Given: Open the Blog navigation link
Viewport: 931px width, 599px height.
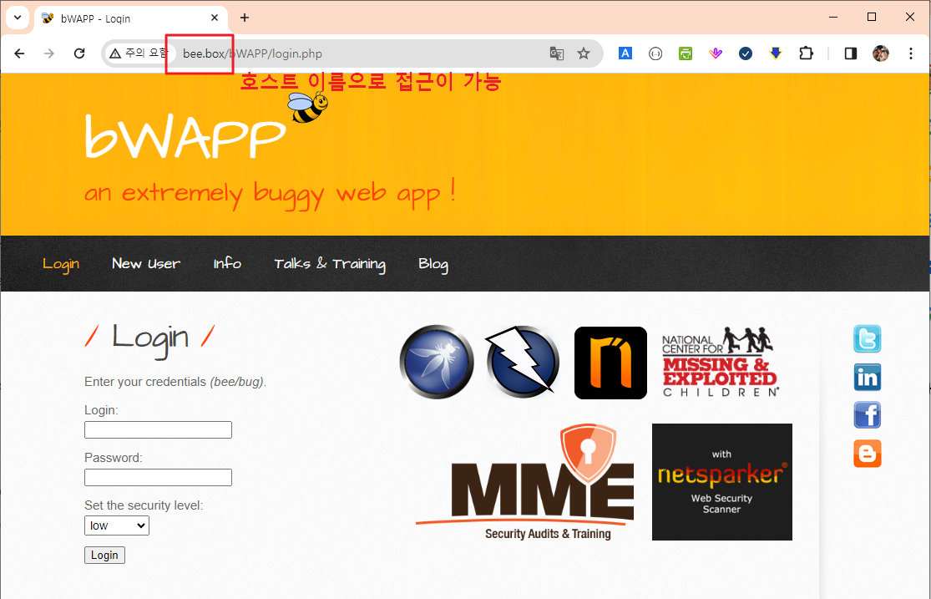Looking at the screenshot, I should (433, 264).
